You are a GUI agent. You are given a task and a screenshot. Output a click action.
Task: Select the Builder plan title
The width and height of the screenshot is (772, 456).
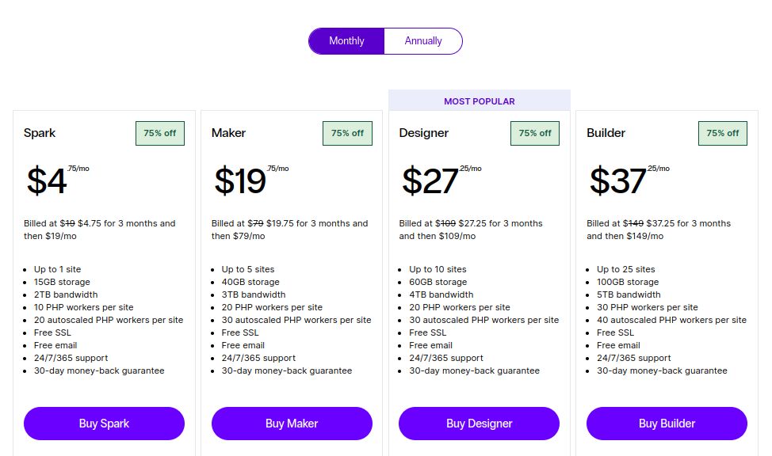pyautogui.click(x=606, y=133)
